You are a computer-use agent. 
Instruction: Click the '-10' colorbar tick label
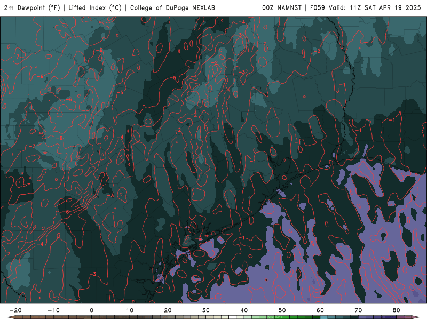point(53,310)
